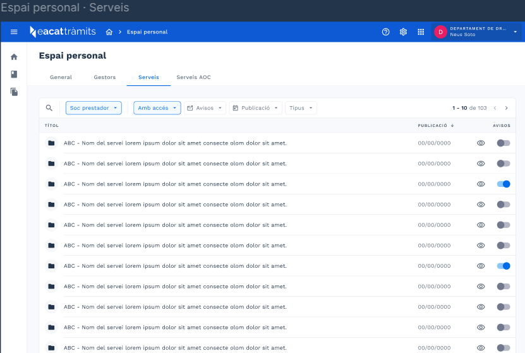Click the search magnifier icon in filter bar
Screen dimensions: 525x353
(49, 108)
